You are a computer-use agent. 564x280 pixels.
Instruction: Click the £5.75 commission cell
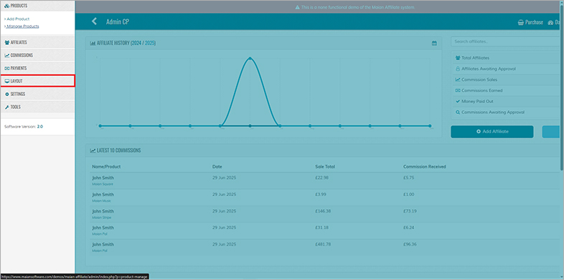pos(409,178)
